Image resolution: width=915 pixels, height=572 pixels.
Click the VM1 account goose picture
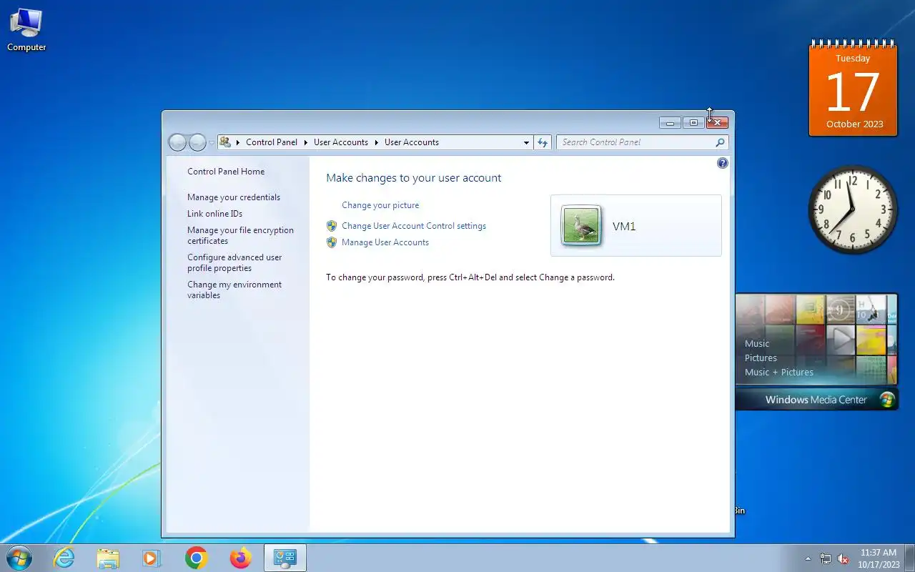click(x=581, y=226)
